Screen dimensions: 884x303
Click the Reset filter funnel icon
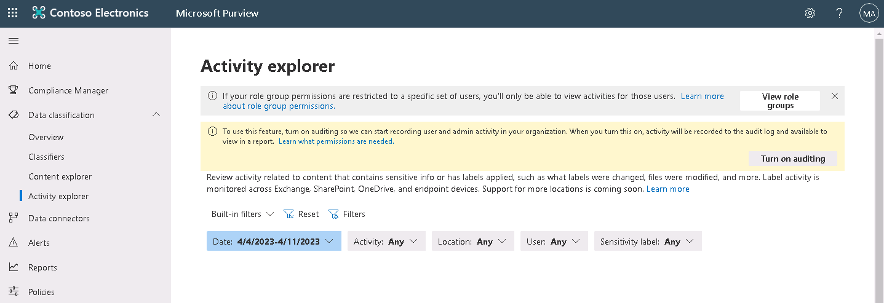[x=289, y=214]
